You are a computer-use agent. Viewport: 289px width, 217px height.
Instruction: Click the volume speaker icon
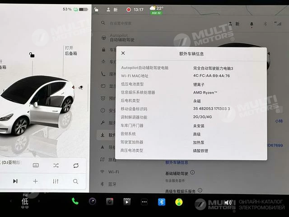coord(228,203)
